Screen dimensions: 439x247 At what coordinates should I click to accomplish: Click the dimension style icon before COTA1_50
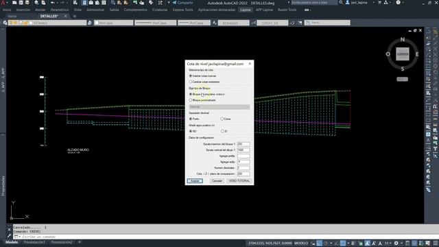coord(253,23)
